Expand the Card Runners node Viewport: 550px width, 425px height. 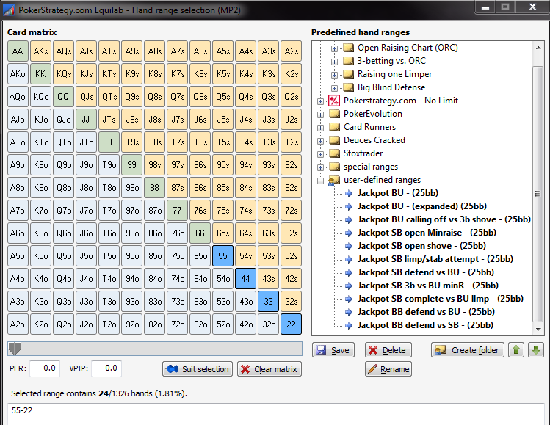(320, 128)
